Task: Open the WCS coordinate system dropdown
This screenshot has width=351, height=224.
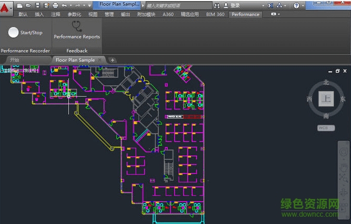Action: [x=326, y=128]
